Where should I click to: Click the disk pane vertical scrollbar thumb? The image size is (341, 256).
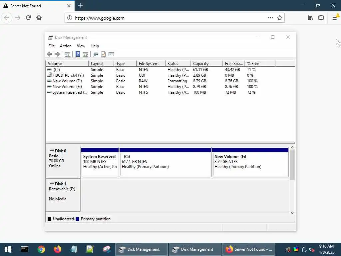tap(292, 165)
